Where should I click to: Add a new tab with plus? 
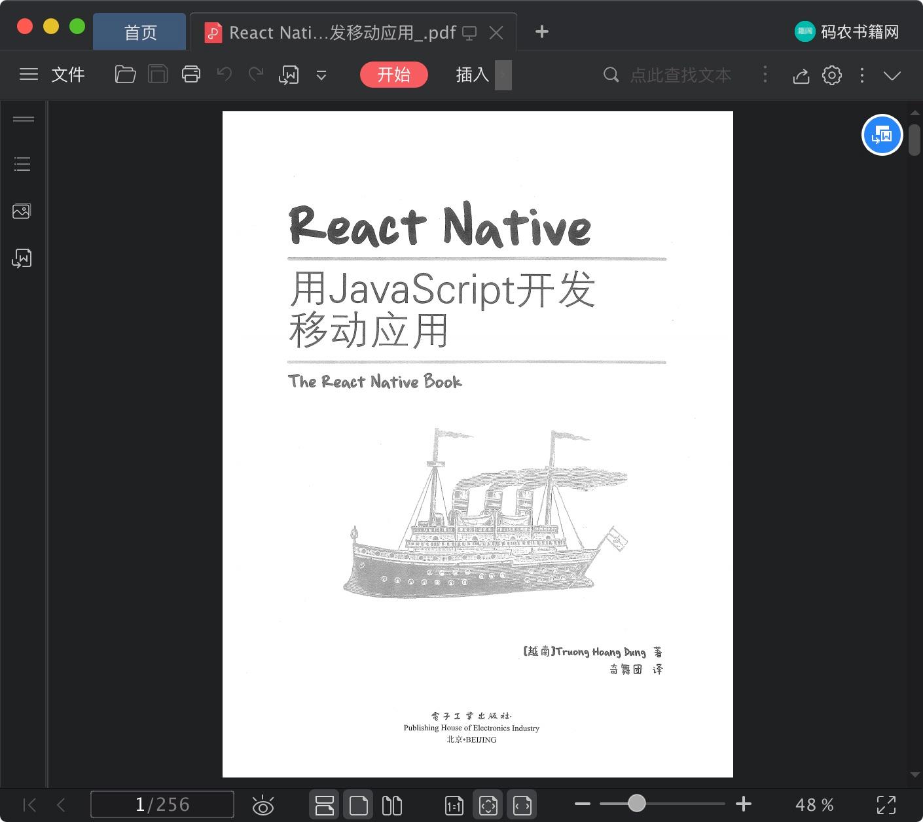pyautogui.click(x=541, y=31)
